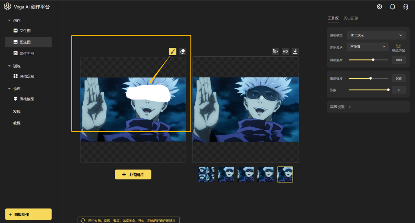Open the hexagon settings icon

379,7
